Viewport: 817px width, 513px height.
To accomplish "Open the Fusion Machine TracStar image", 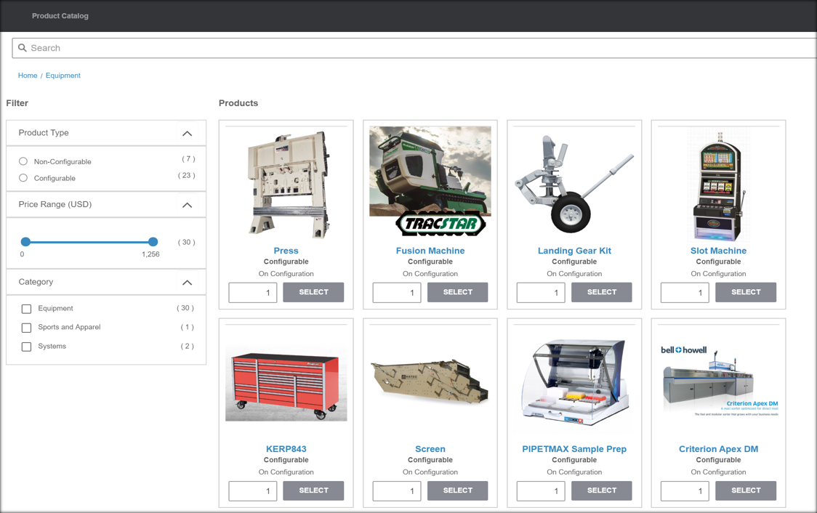I will (430, 181).
